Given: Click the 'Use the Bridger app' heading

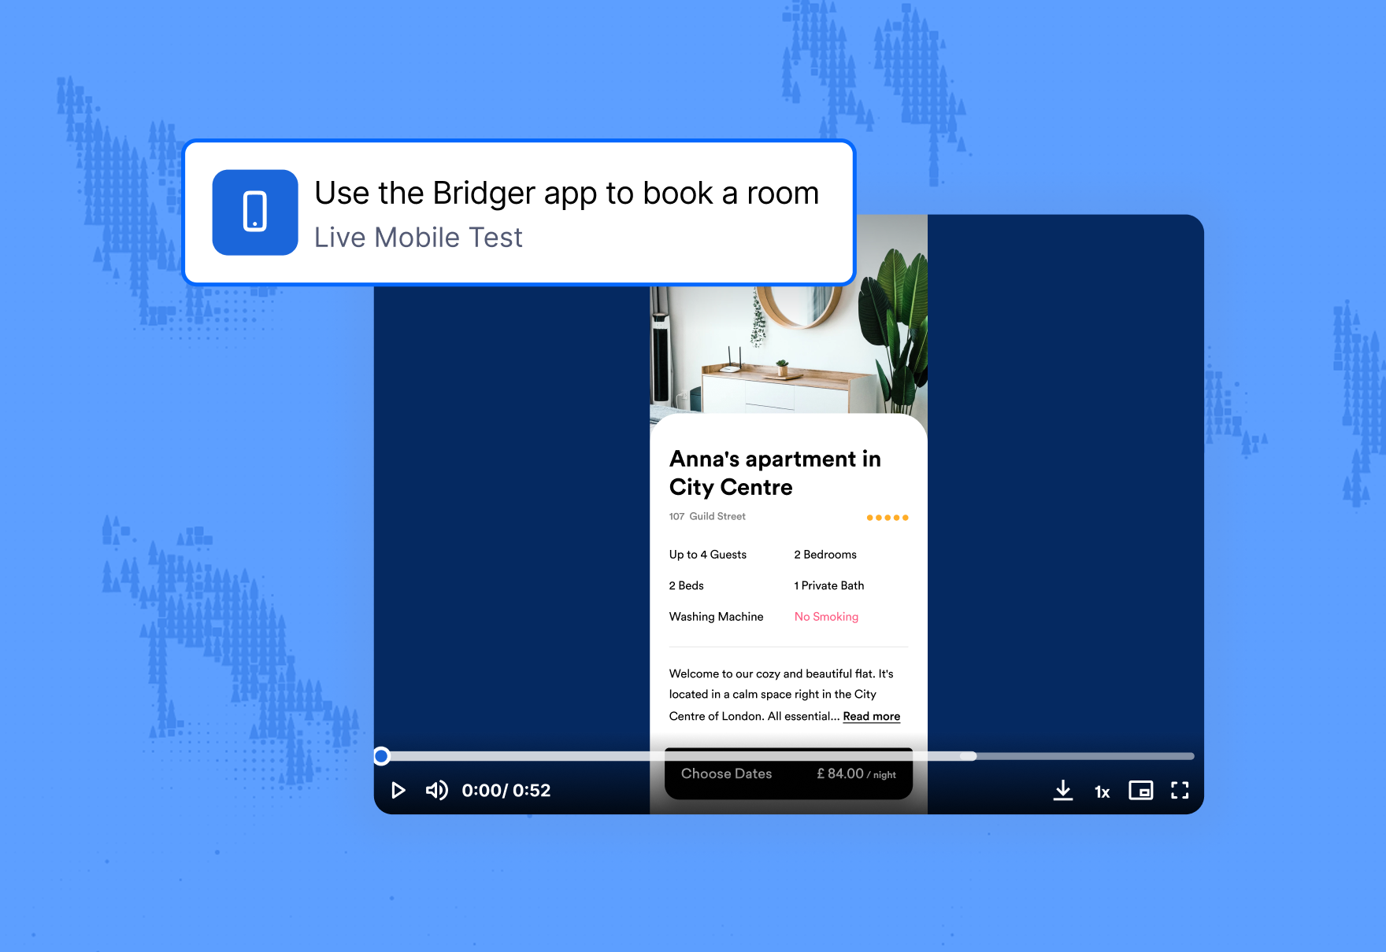Looking at the screenshot, I should click(567, 194).
